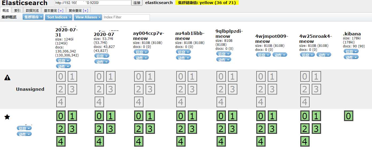The image size is (372, 157).
Task: Open 信息 menu for 4w25nroak4-meow index
Action: pos(307,55)
